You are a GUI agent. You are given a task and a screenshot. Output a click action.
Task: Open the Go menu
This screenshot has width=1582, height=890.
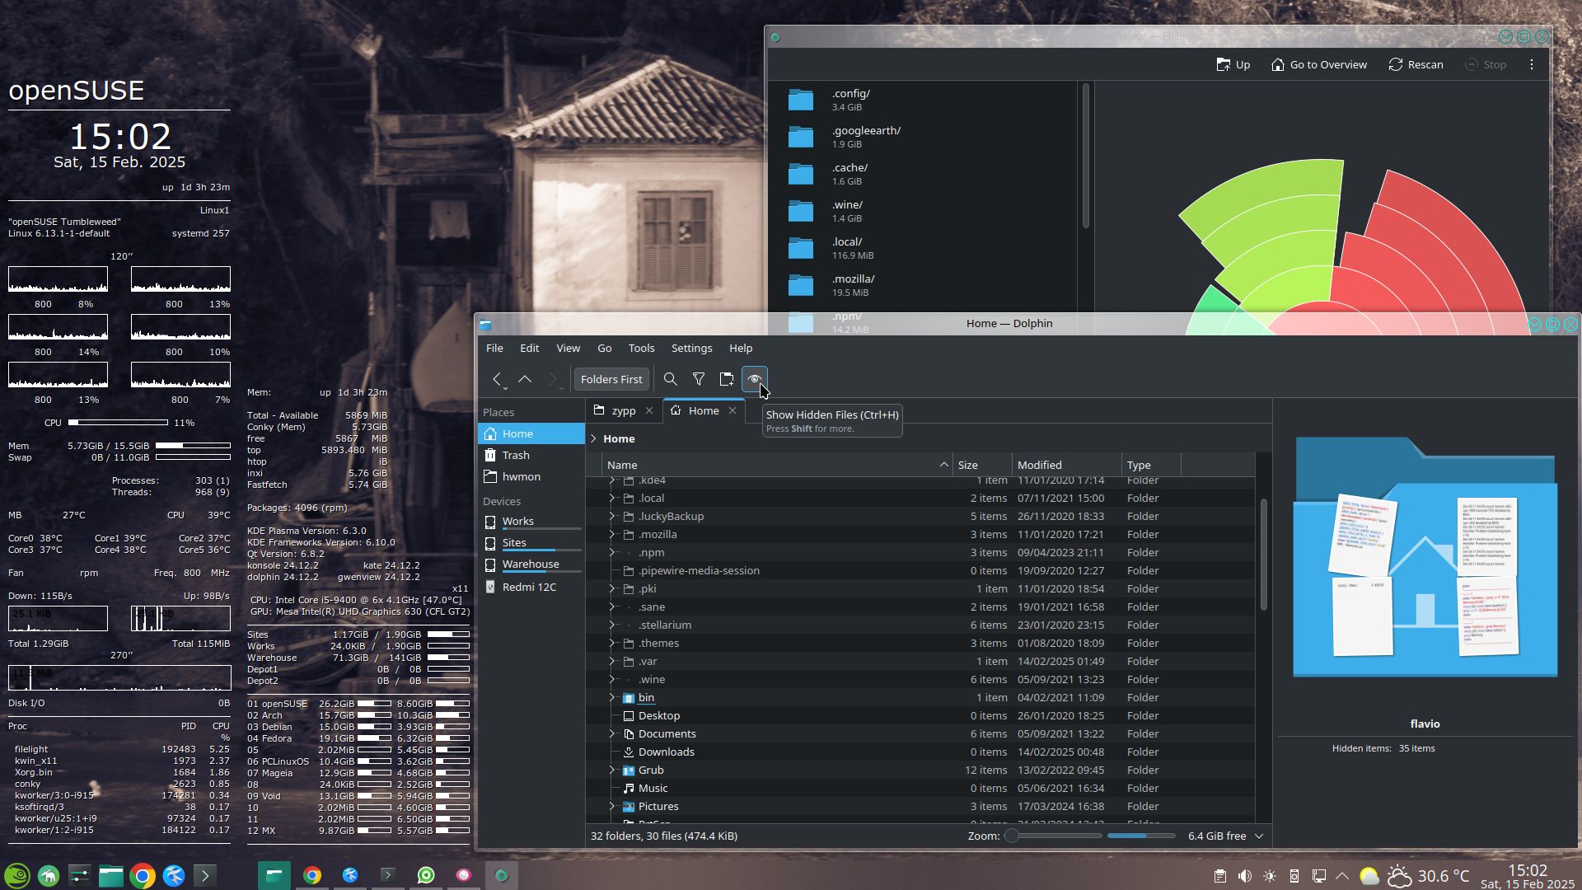point(604,348)
